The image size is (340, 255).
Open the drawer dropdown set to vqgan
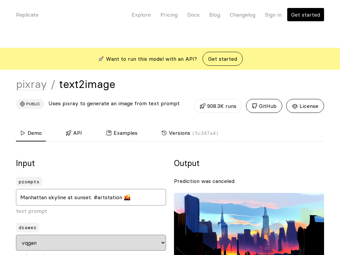coord(91,243)
